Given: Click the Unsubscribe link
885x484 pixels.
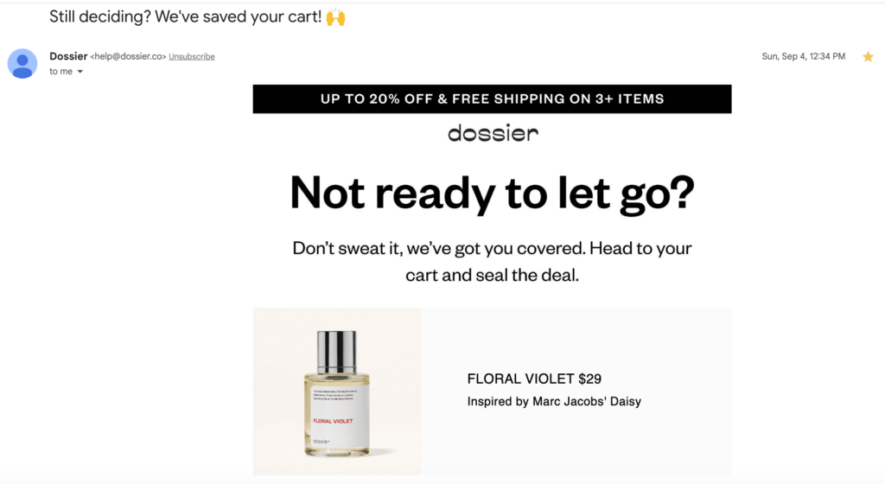Looking at the screenshot, I should [192, 57].
